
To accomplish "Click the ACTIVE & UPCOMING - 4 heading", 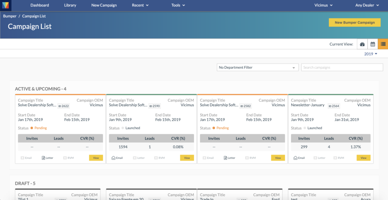I will [x=41, y=89].
